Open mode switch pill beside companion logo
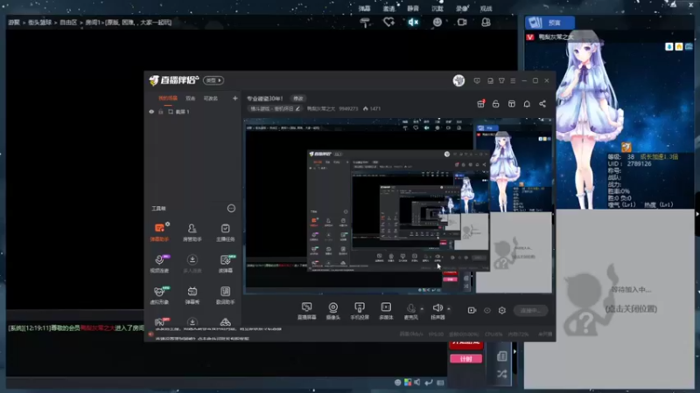This screenshot has width=700, height=393. point(213,80)
